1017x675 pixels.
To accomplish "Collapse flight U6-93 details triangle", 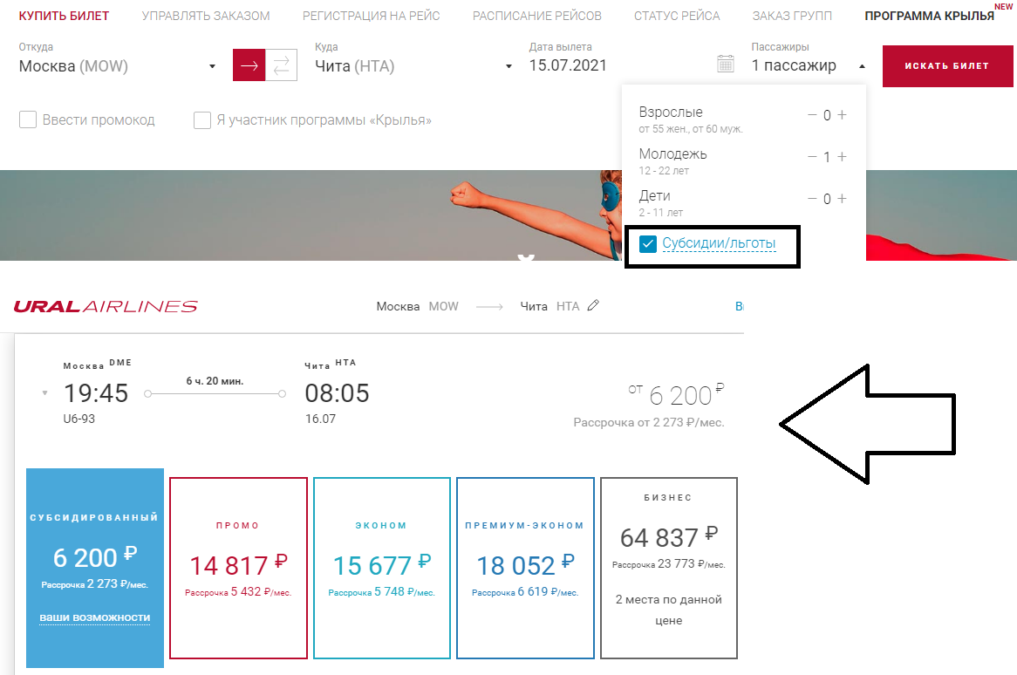I will tap(44, 393).
